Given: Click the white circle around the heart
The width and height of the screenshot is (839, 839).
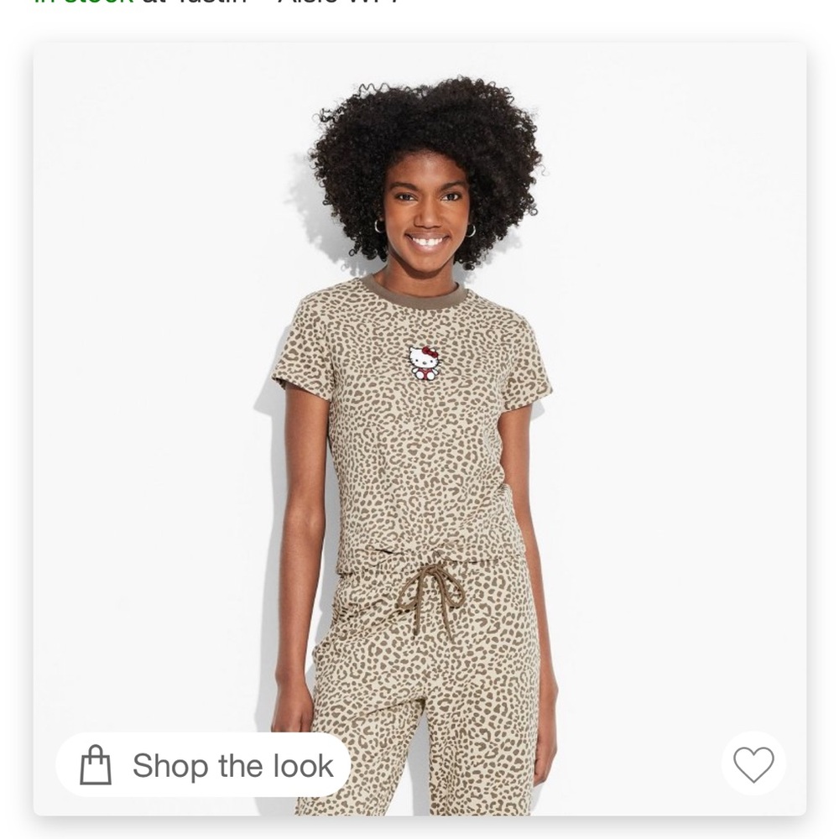Looking at the screenshot, I should [x=753, y=763].
